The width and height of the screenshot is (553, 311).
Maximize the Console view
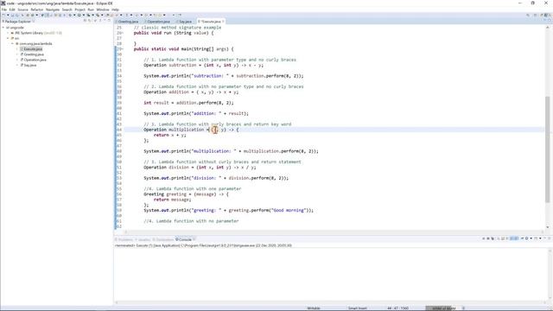550,238
